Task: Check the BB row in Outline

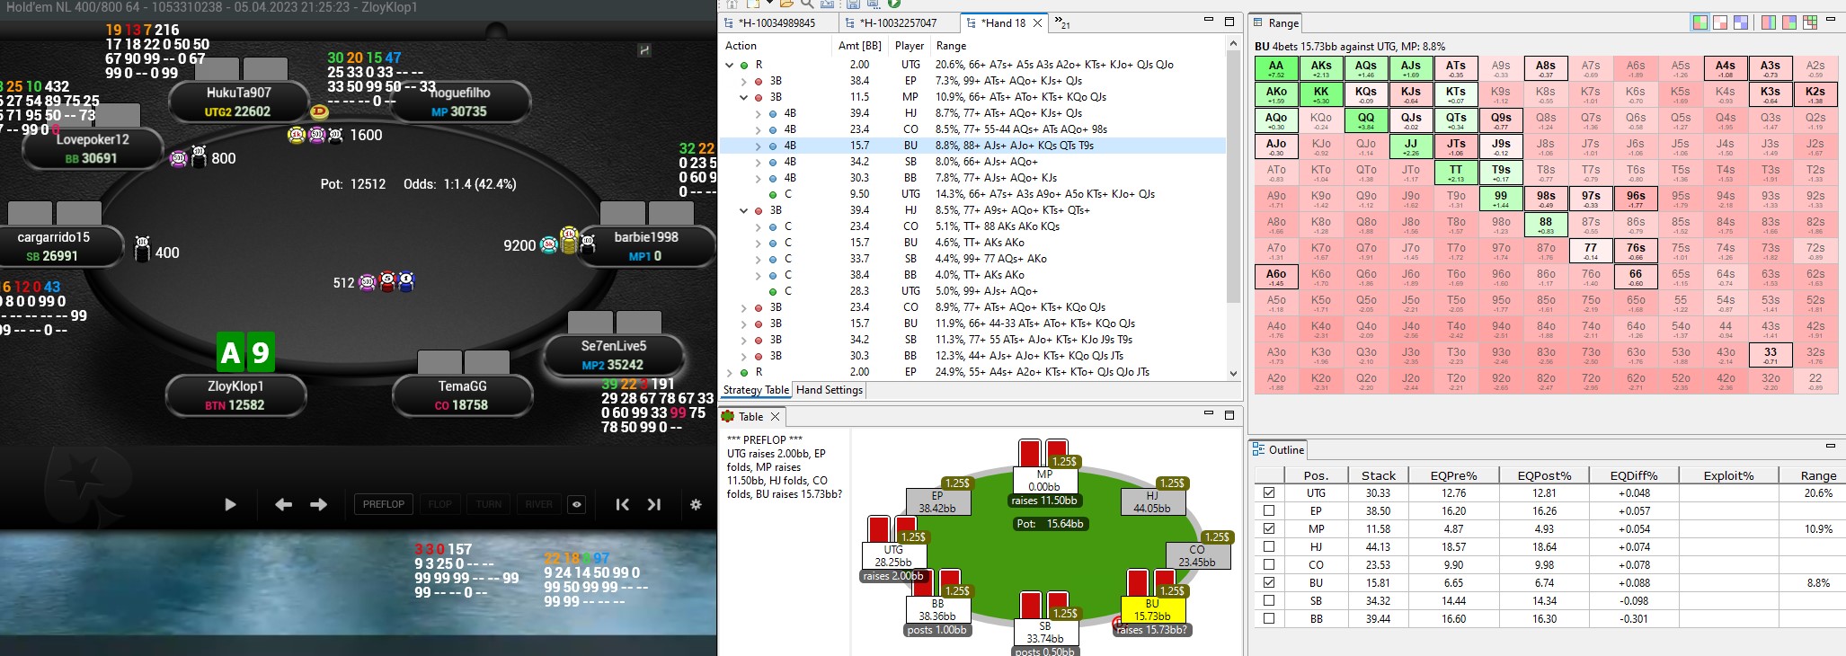Action: pos(1269,619)
